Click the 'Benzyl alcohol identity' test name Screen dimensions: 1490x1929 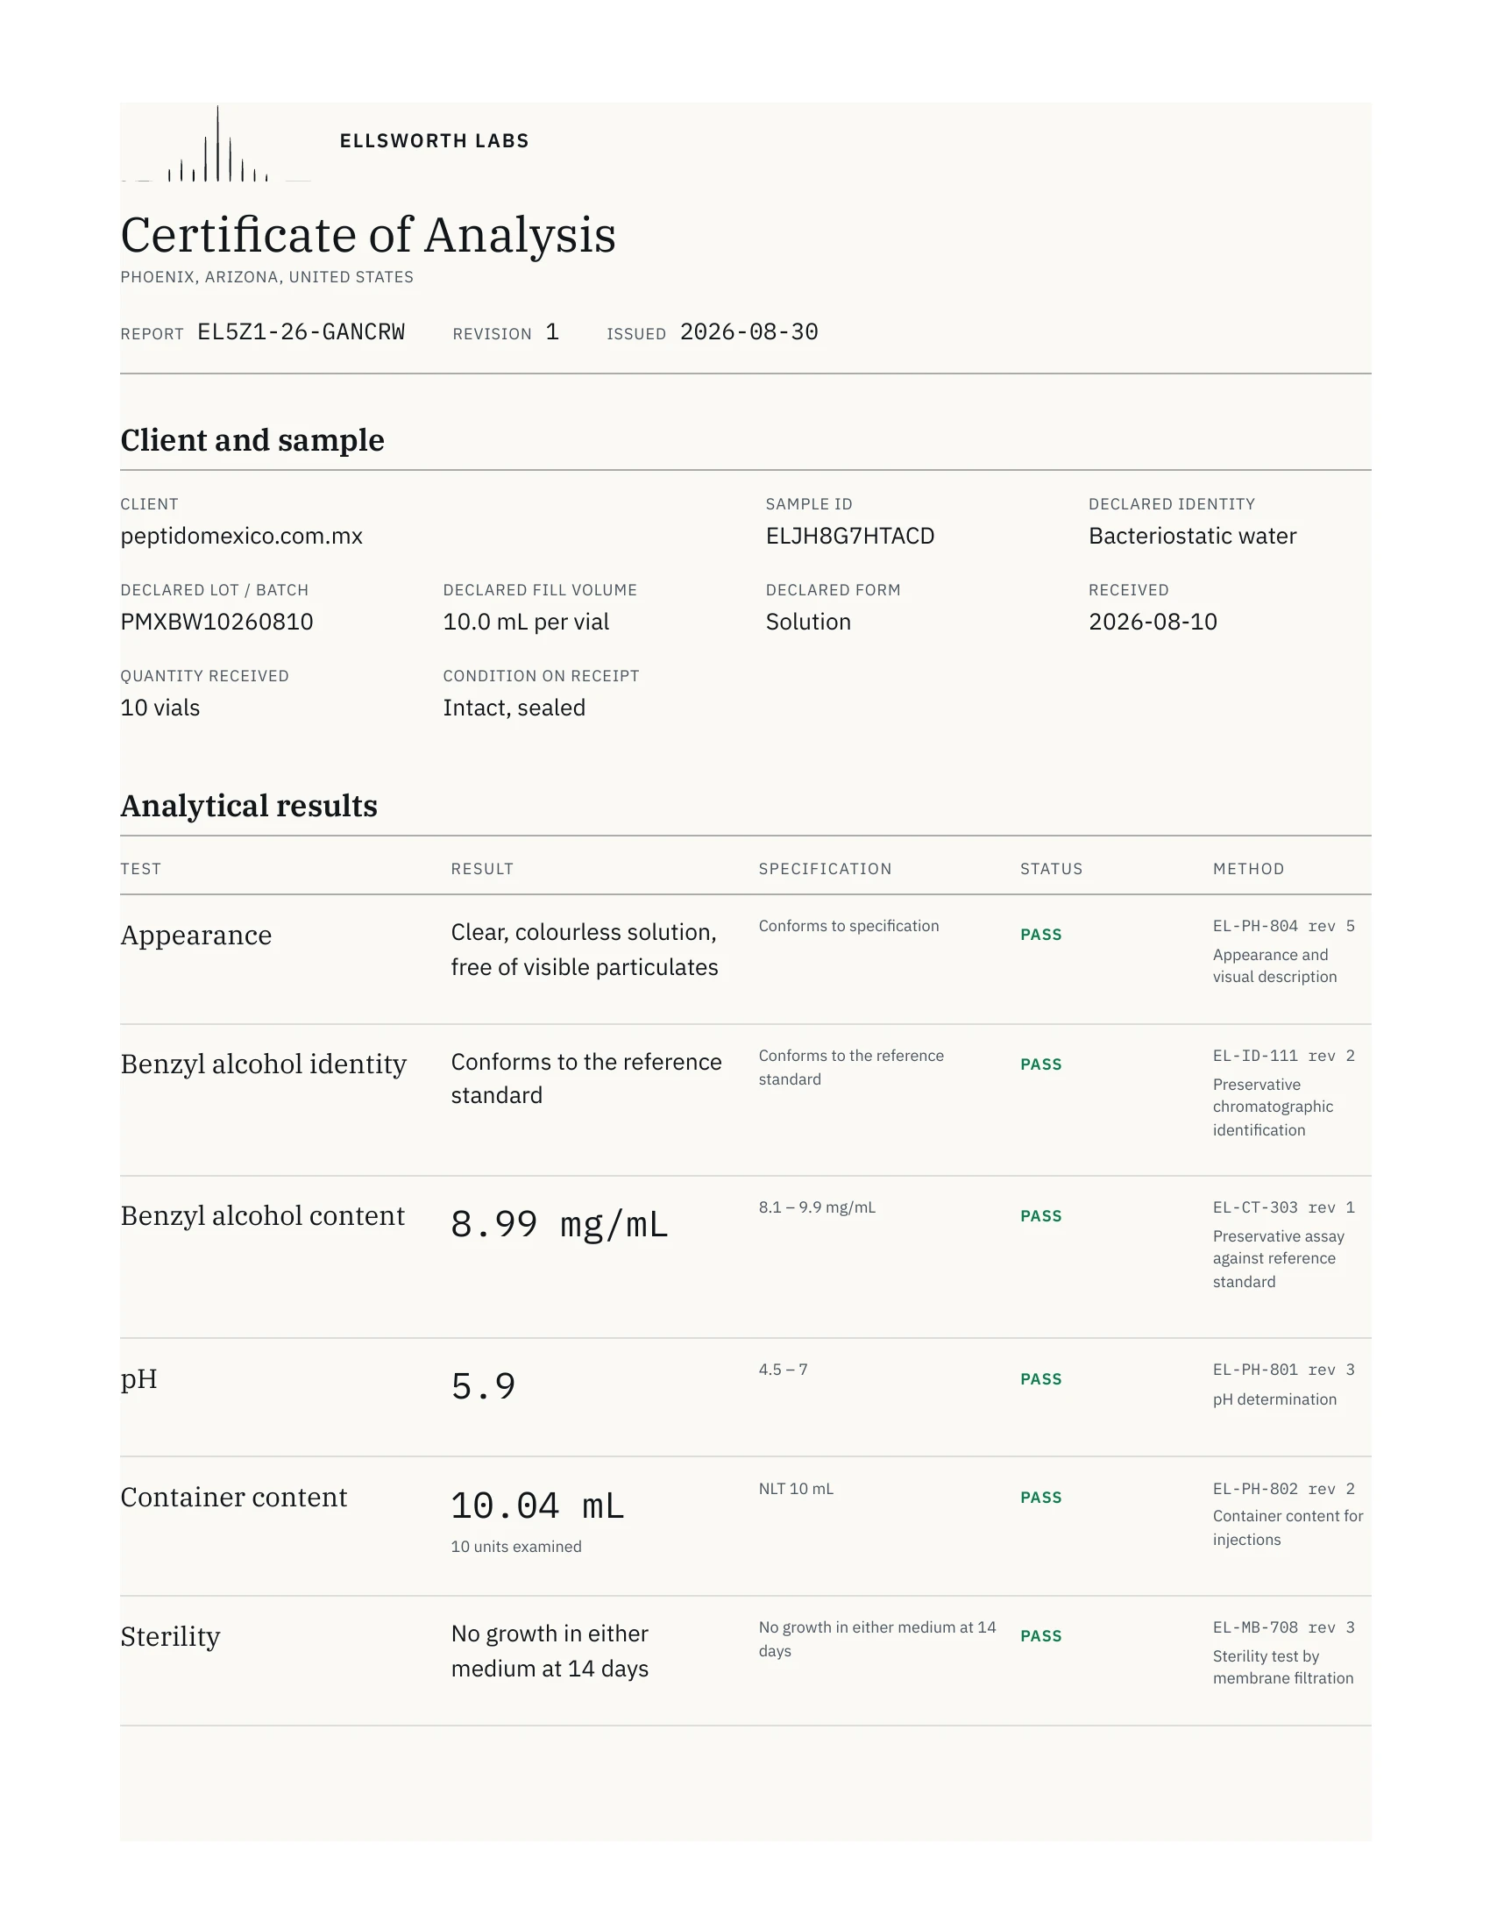264,1064
